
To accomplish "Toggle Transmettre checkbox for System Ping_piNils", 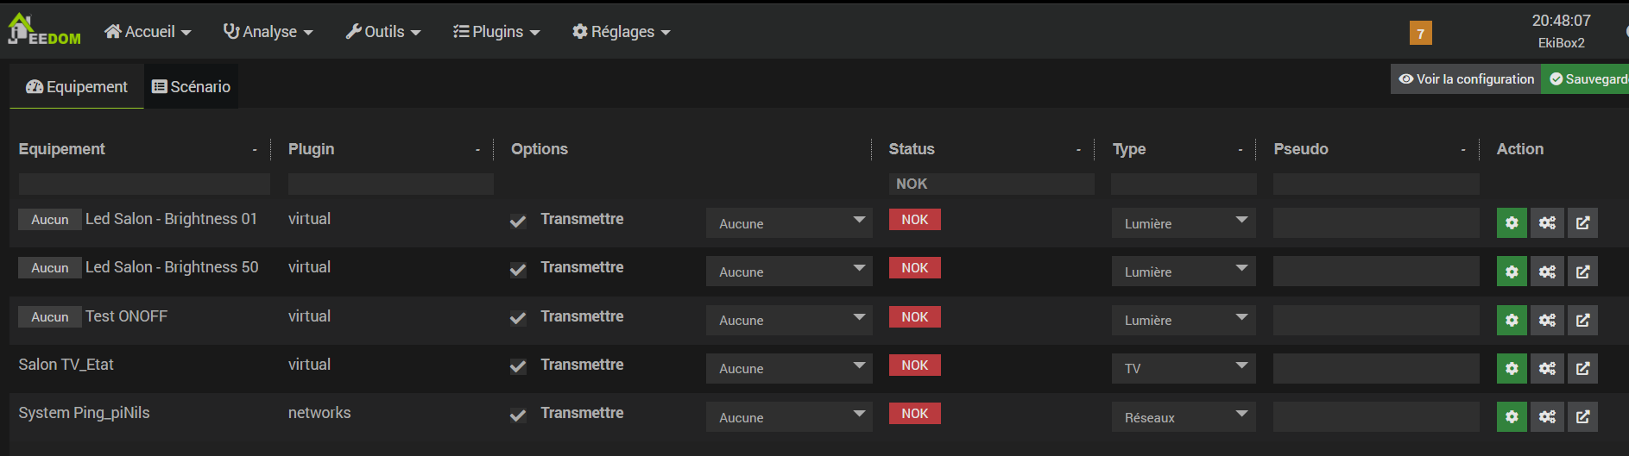I will [x=518, y=415].
